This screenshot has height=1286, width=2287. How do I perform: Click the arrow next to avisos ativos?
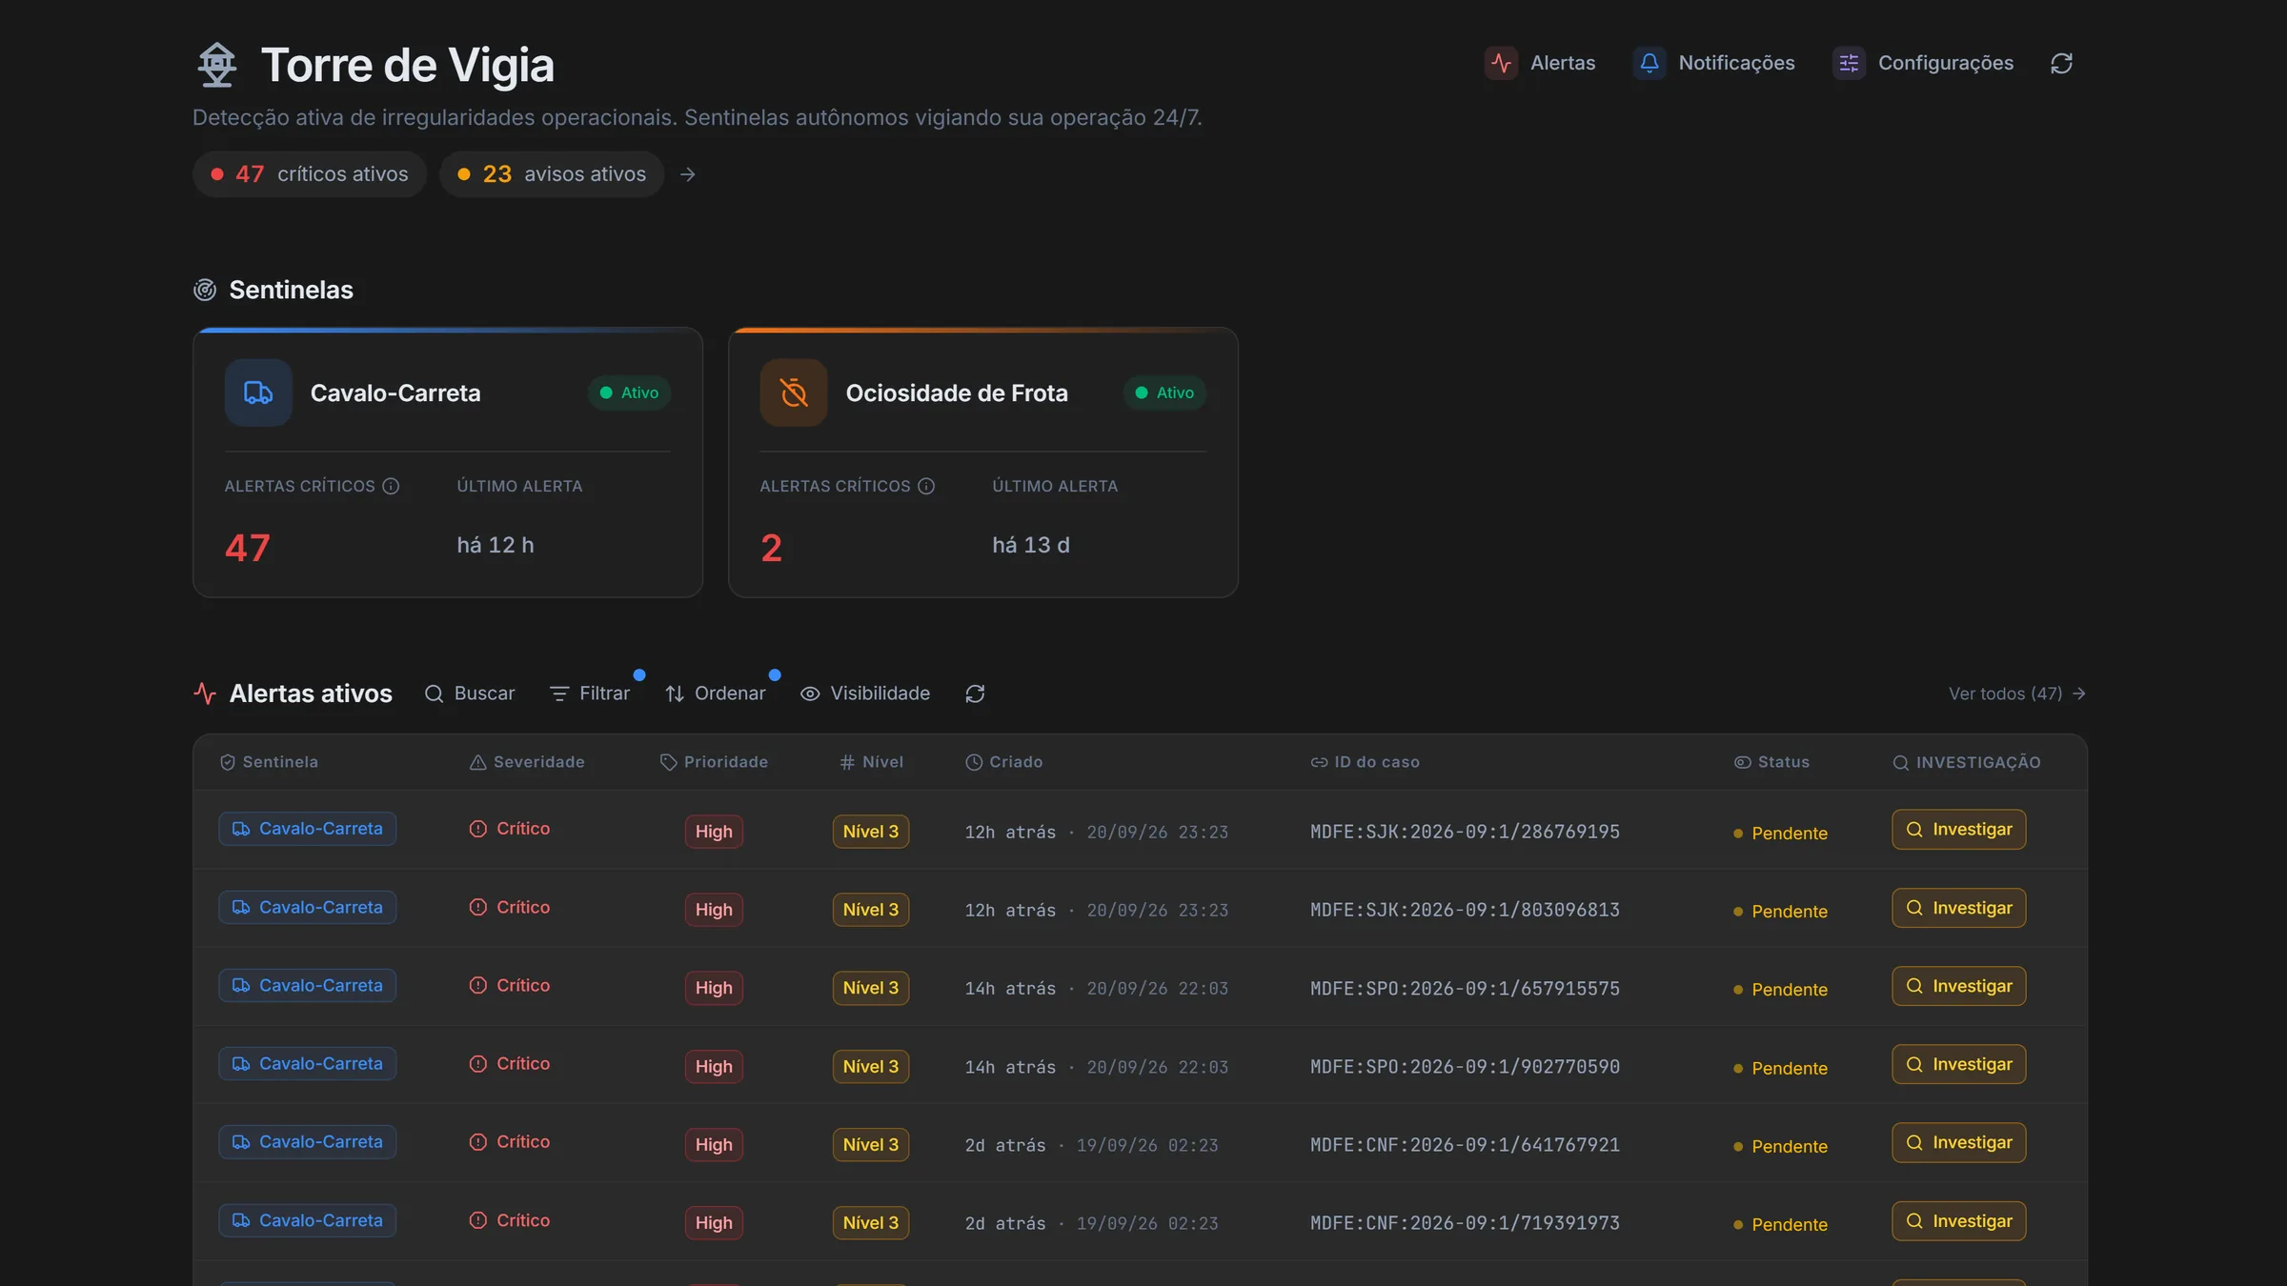[x=688, y=174]
